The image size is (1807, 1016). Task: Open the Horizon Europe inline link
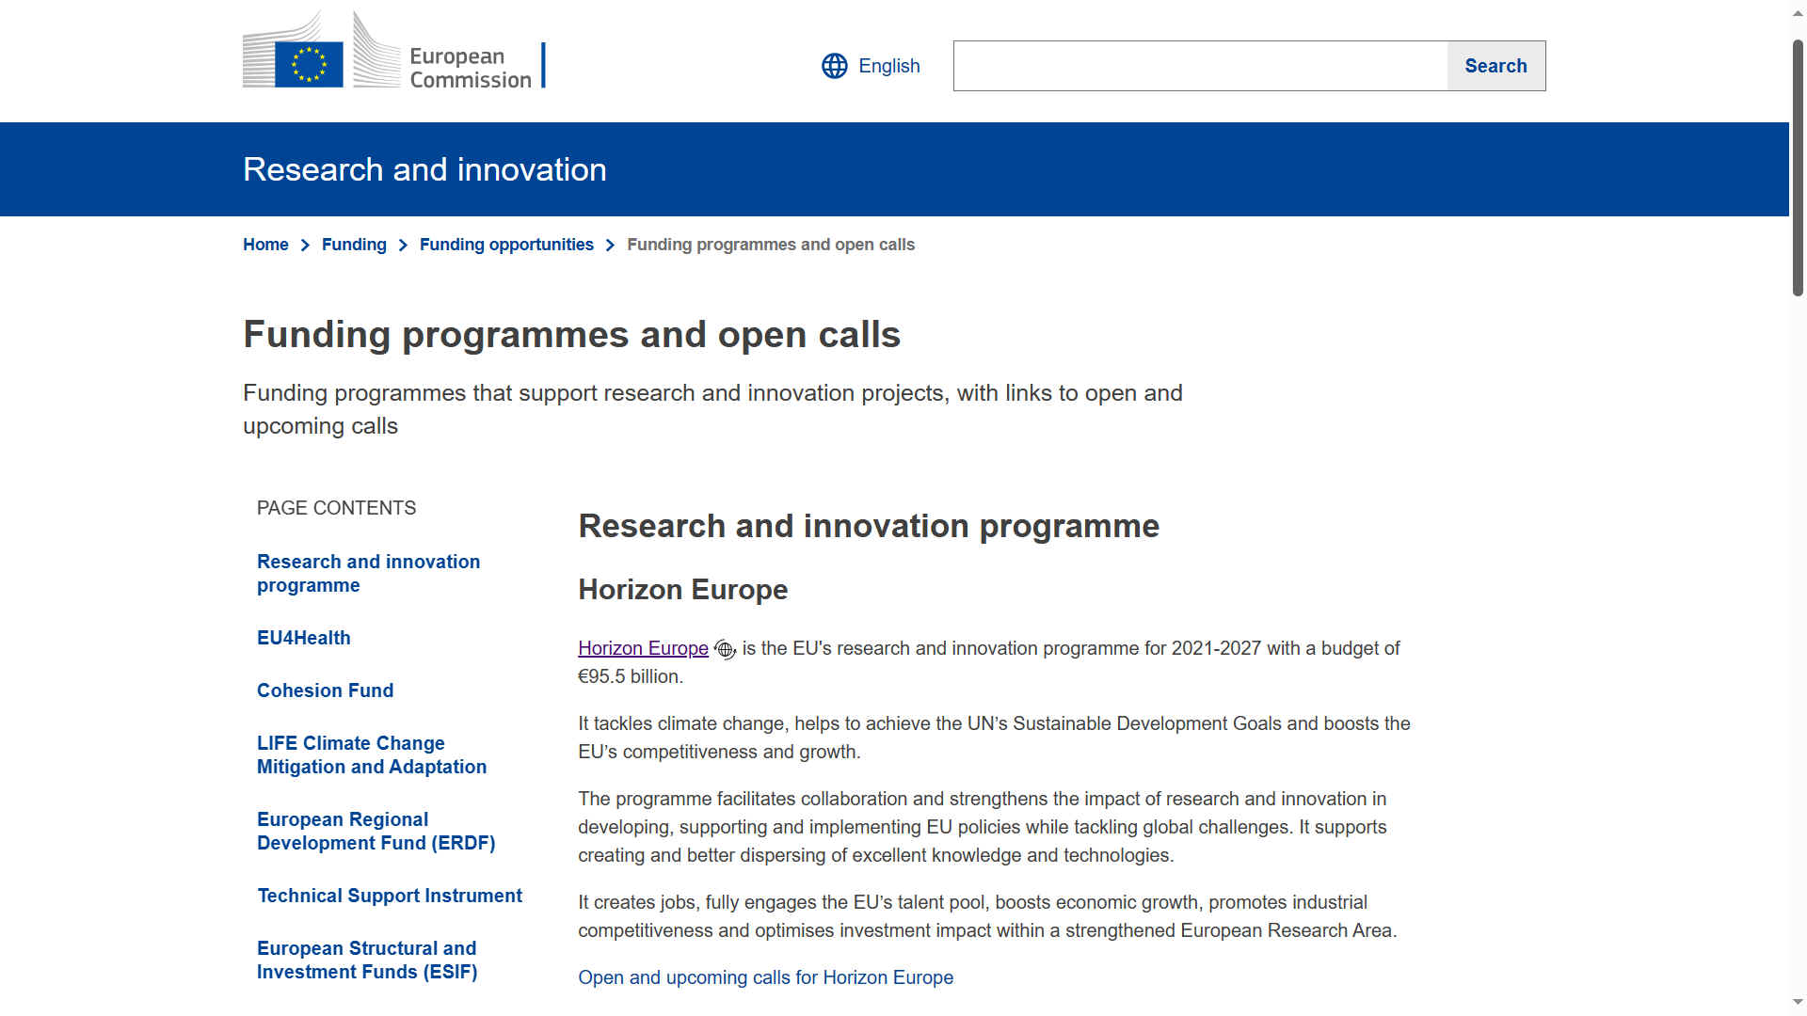pyautogui.click(x=643, y=648)
